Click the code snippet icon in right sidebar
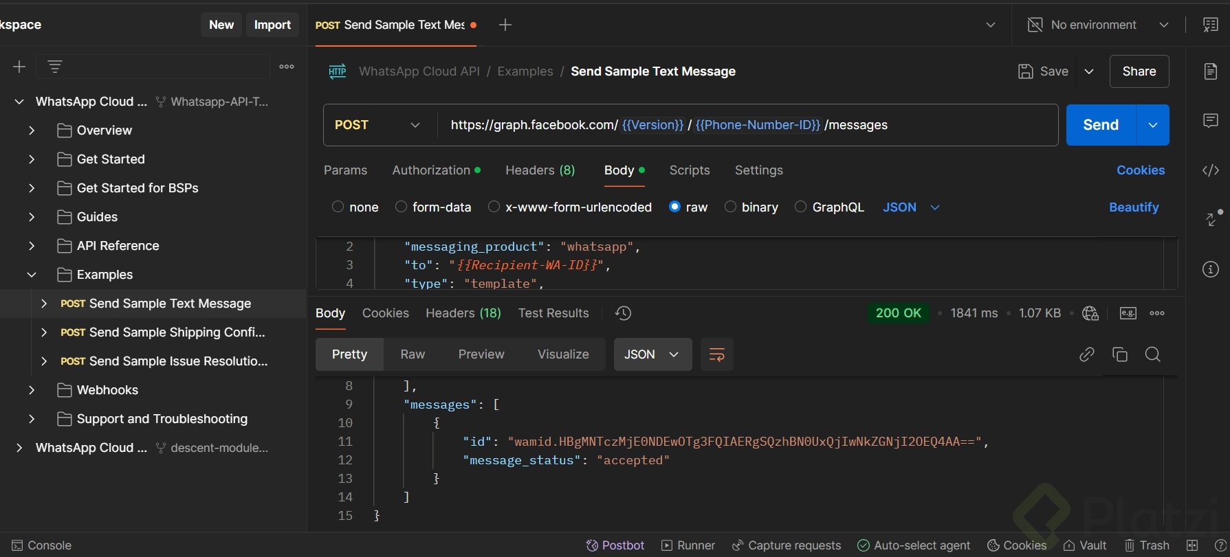1230x557 pixels. [1210, 170]
